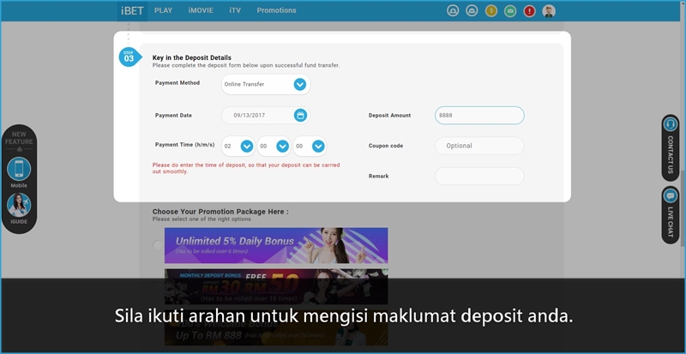Image resolution: width=686 pixels, height=354 pixels.
Task: Go to the iTV menu
Action: (235, 10)
